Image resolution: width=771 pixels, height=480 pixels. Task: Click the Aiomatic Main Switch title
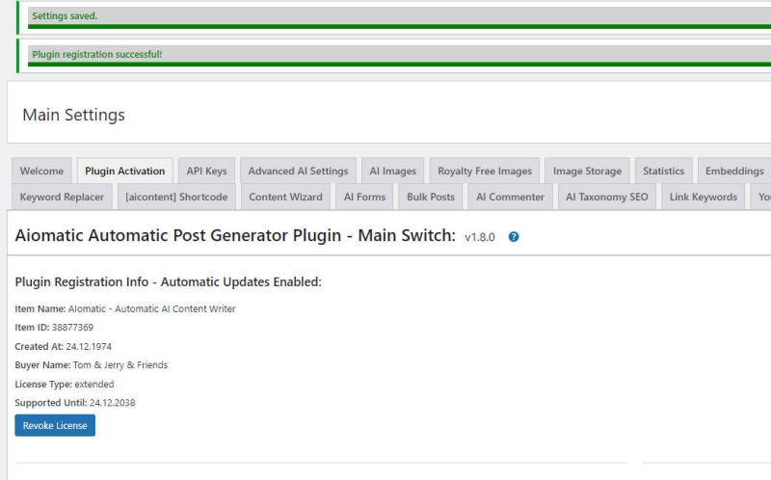tap(235, 235)
